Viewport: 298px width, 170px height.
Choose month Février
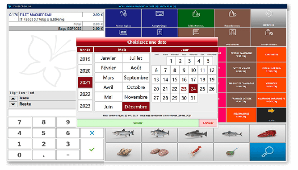(x=108, y=68)
